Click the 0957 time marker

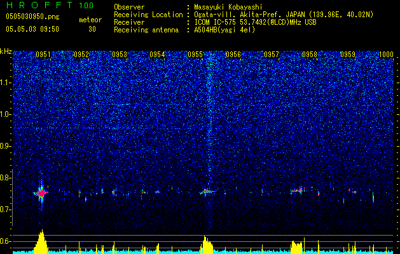coord(272,55)
